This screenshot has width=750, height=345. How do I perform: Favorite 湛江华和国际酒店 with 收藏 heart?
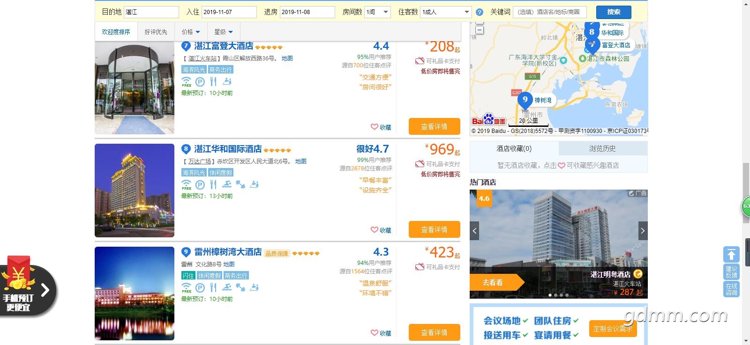pos(381,230)
